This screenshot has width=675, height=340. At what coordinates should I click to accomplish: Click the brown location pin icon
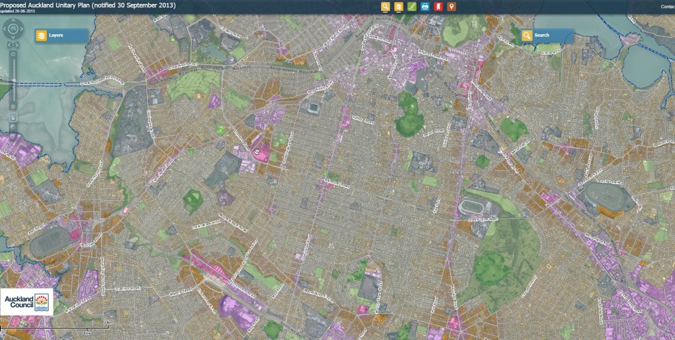(x=451, y=7)
